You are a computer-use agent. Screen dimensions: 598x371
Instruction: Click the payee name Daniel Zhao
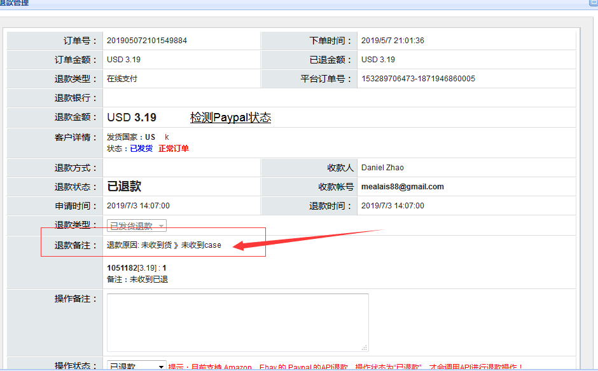tap(382, 168)
